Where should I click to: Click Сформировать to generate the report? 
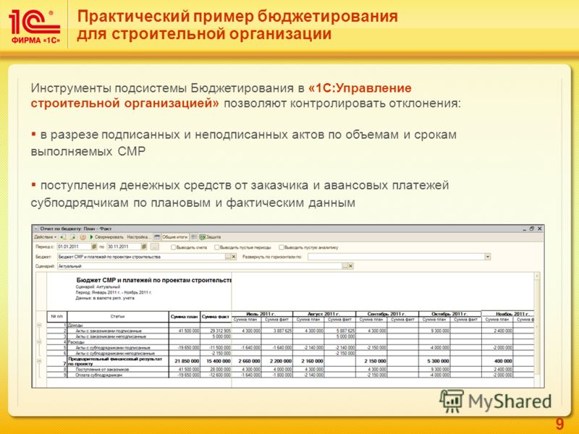pos(106,237)
